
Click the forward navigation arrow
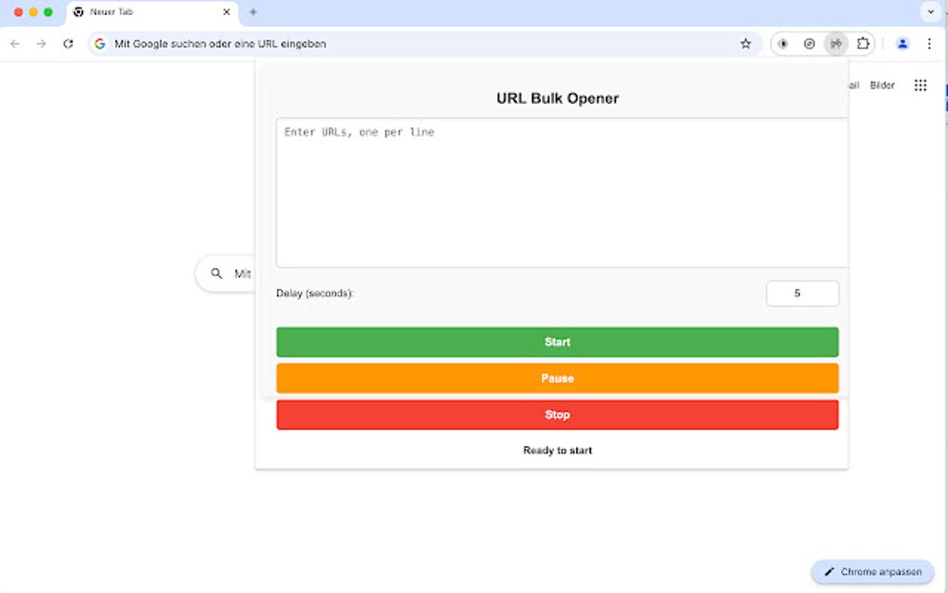[41, 43]
